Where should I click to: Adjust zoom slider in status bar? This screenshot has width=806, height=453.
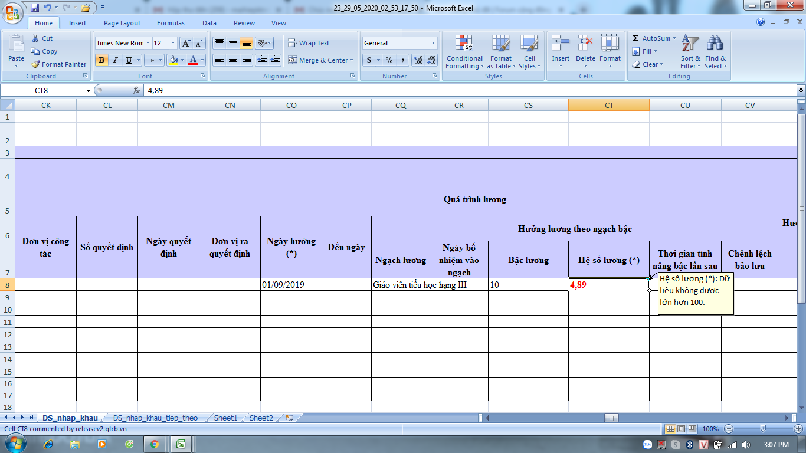(x=763, y=429)
